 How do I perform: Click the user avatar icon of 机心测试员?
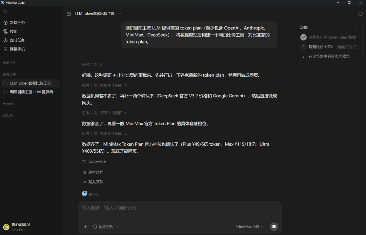(6, 227)
